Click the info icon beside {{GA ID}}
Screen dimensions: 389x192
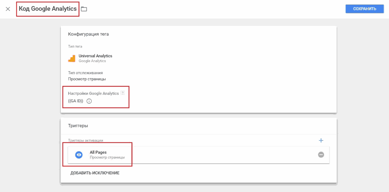coord(89,101)
